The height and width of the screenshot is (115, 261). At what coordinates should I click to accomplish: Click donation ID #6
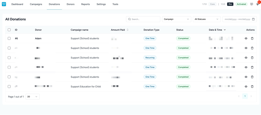[16, 38]
